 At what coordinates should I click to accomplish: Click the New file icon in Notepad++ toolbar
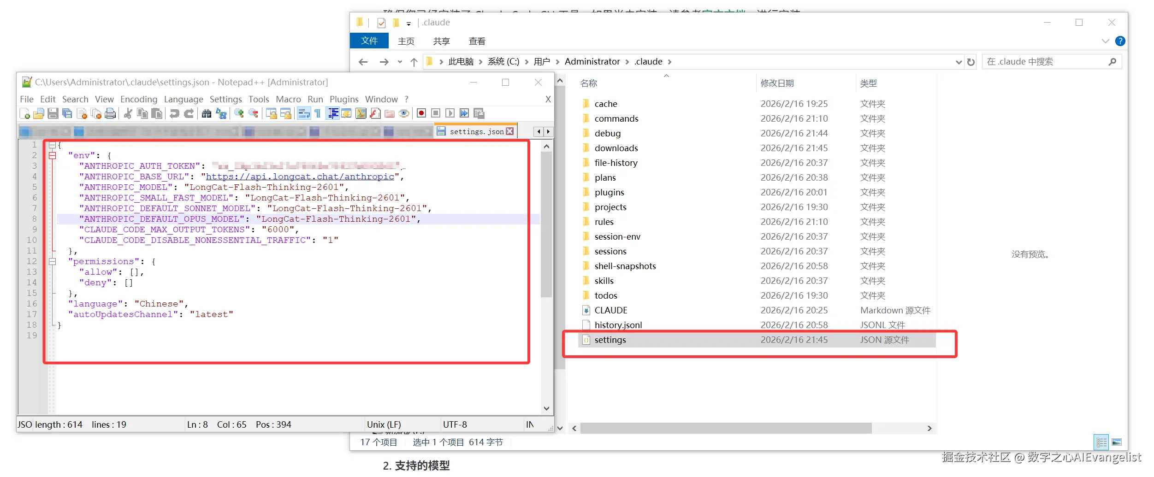(25, 113)
